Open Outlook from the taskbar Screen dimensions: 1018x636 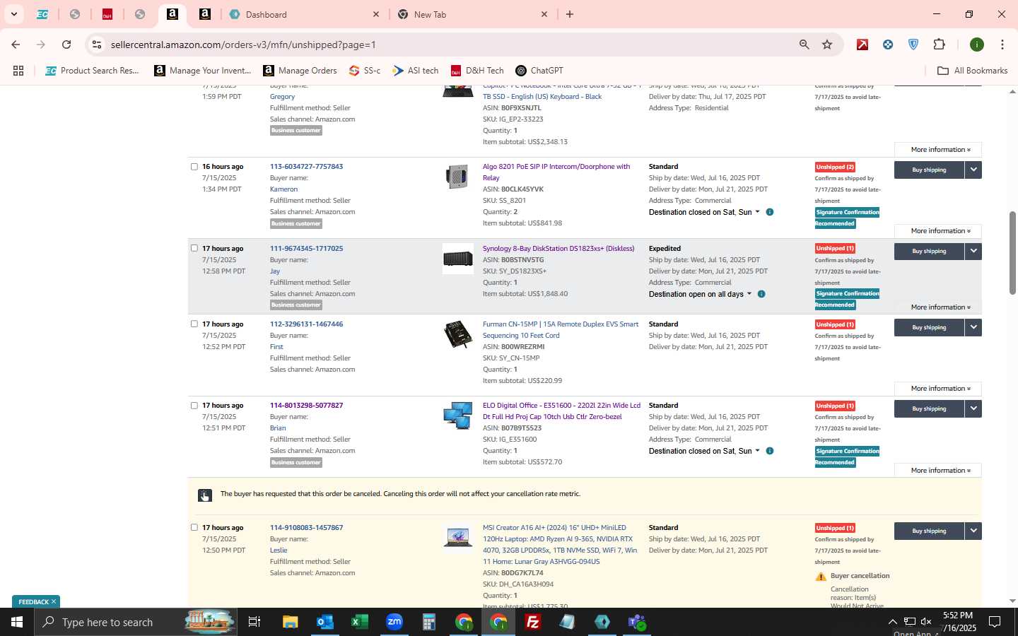(325, 622)
